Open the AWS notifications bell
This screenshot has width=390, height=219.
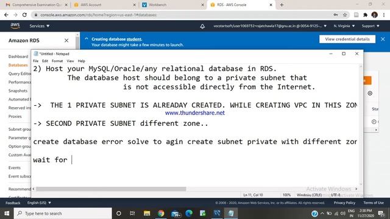point(202,26)
